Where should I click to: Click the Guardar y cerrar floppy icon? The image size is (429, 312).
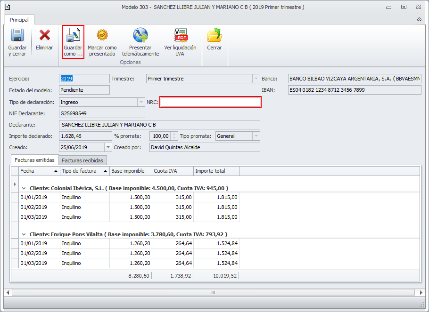pos(17,35)
